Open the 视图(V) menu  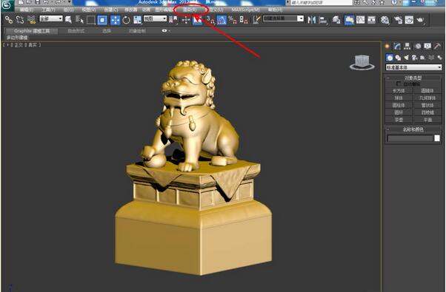(x=89, y=10)
